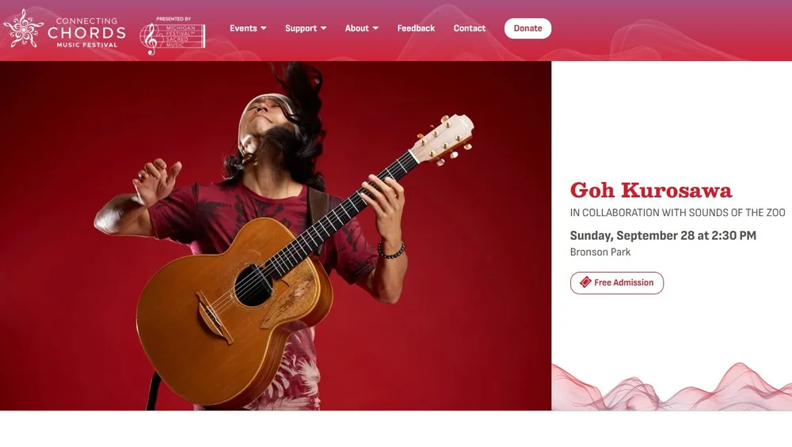Click the Donate button
Image resolution: width=792 pixels, height=447 pixels.
click(527, 28)
